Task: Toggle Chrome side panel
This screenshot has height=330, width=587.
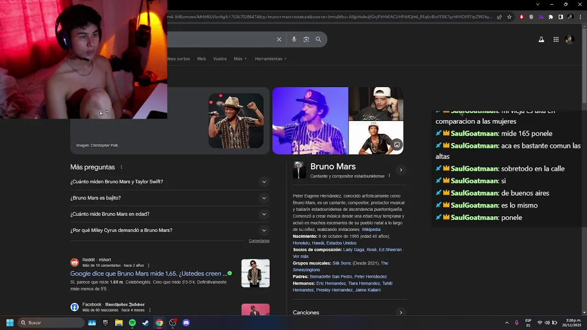Action: coord(560,17)
